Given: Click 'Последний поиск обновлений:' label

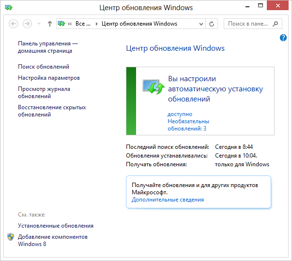Looking at the screenshot, I should pyautogui.click(x=168, y=147).
